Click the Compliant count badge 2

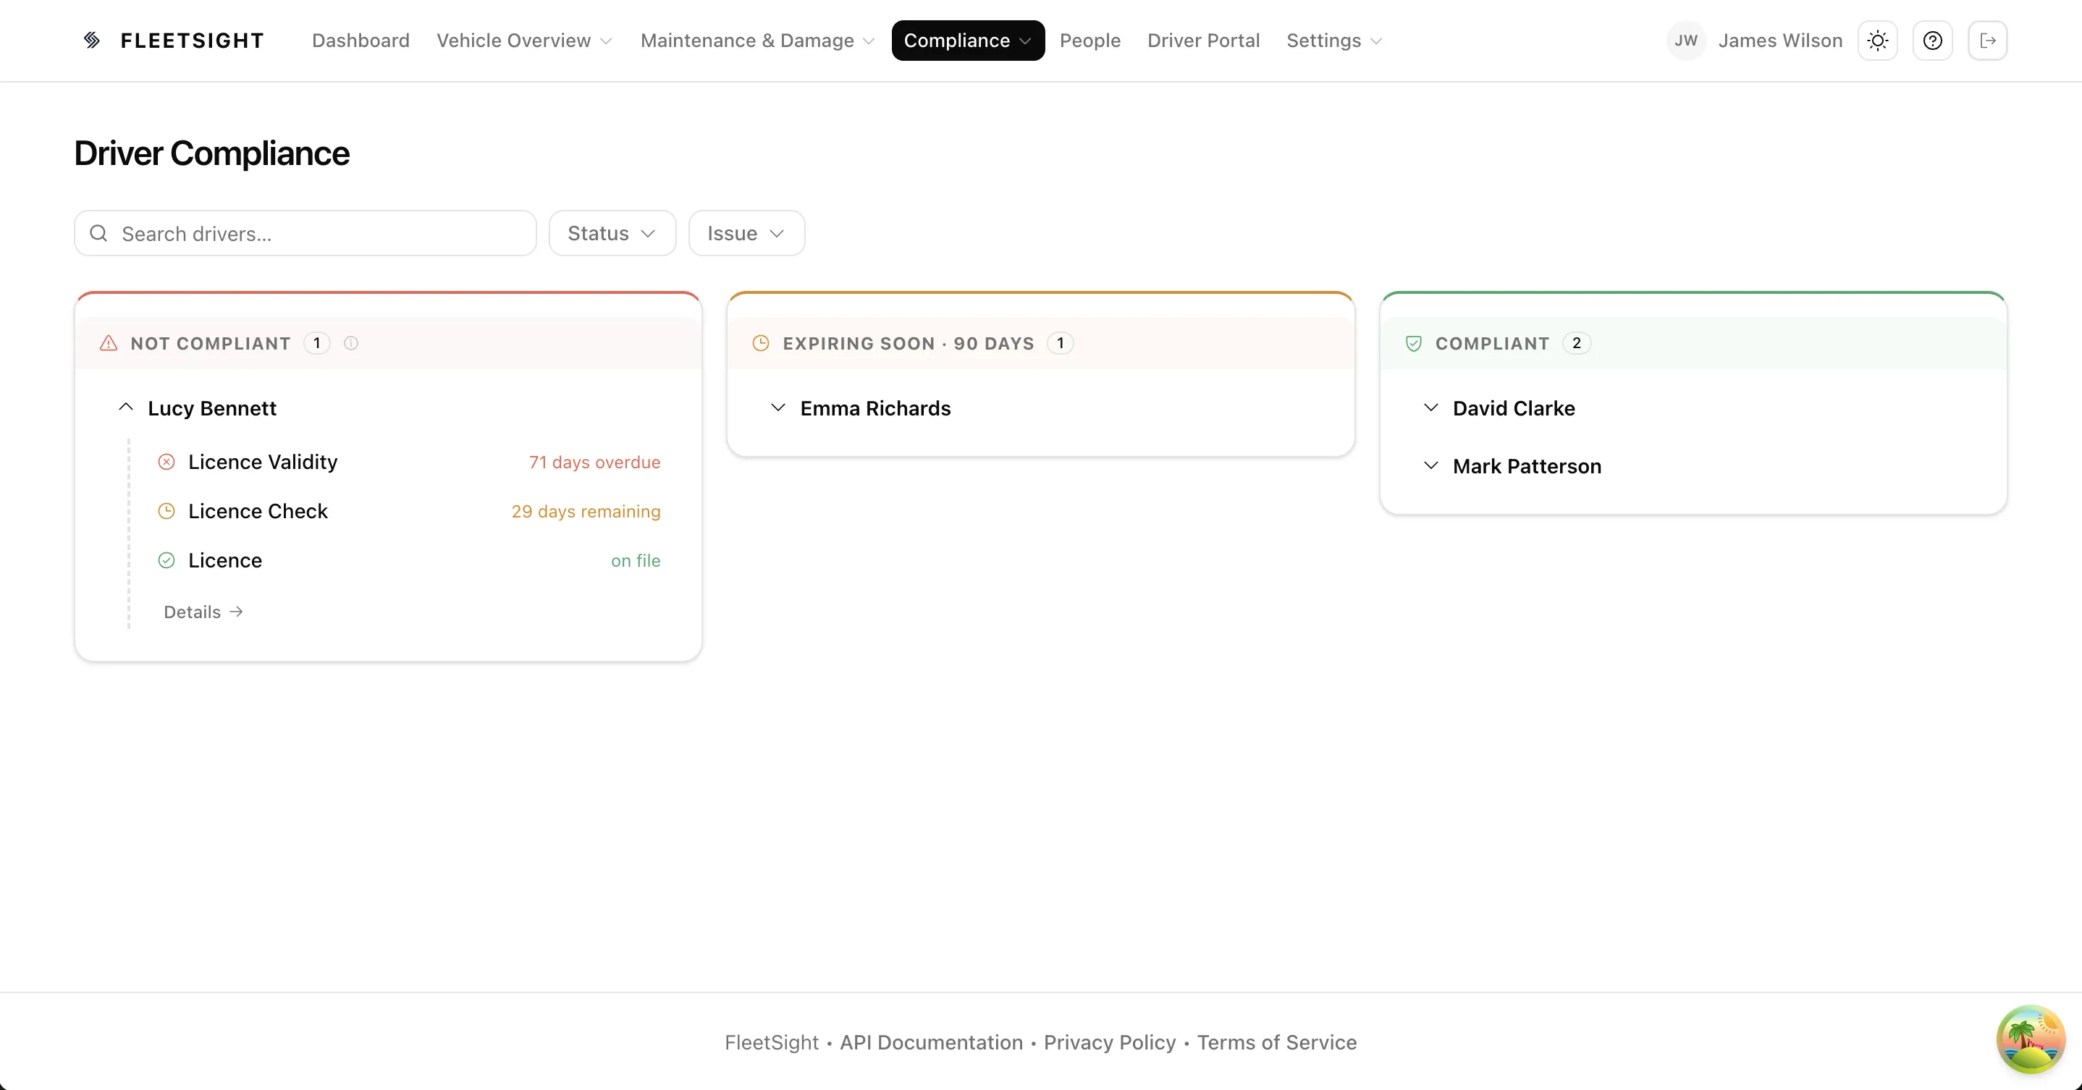coord(1576,343)
